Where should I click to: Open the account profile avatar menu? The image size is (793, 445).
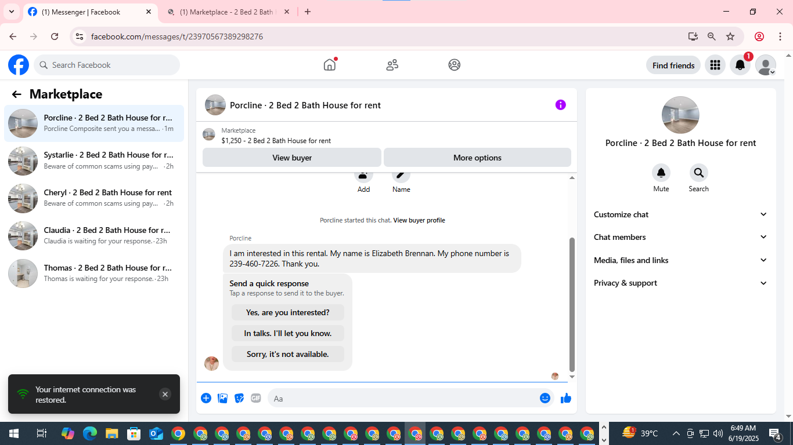766,65
